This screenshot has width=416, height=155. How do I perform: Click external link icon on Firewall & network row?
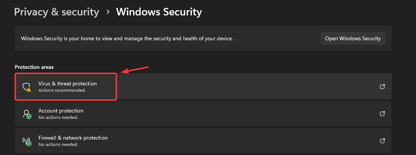(x=382, y=141)
